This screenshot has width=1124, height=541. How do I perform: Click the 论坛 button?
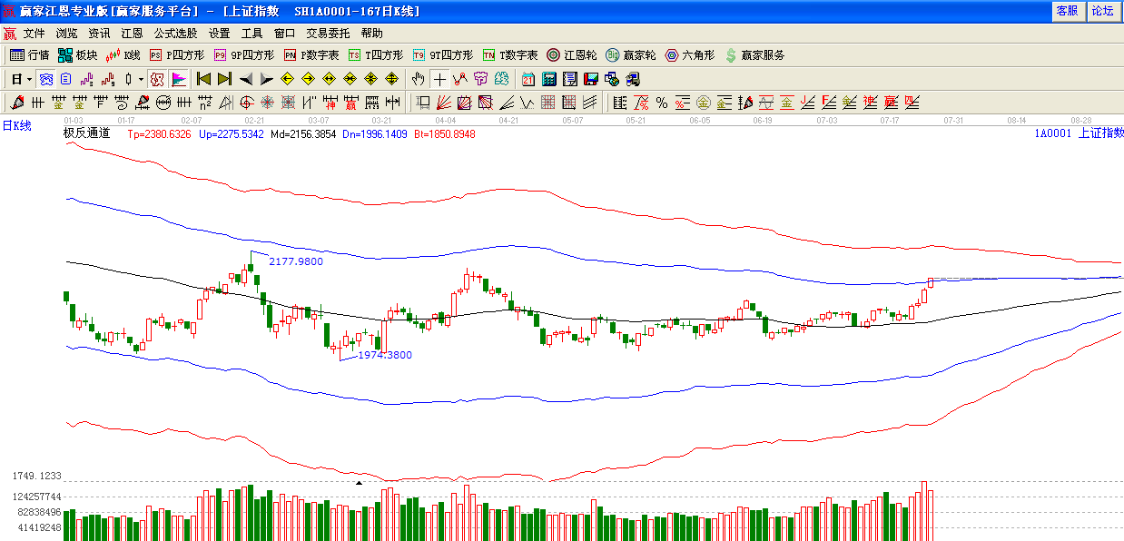[x=1102, y=11]
